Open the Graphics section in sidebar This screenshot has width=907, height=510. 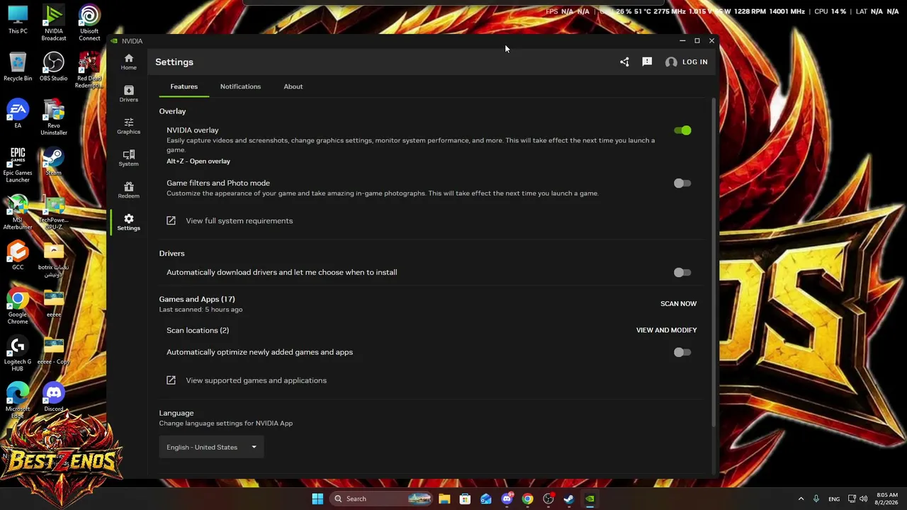(128, 126)
